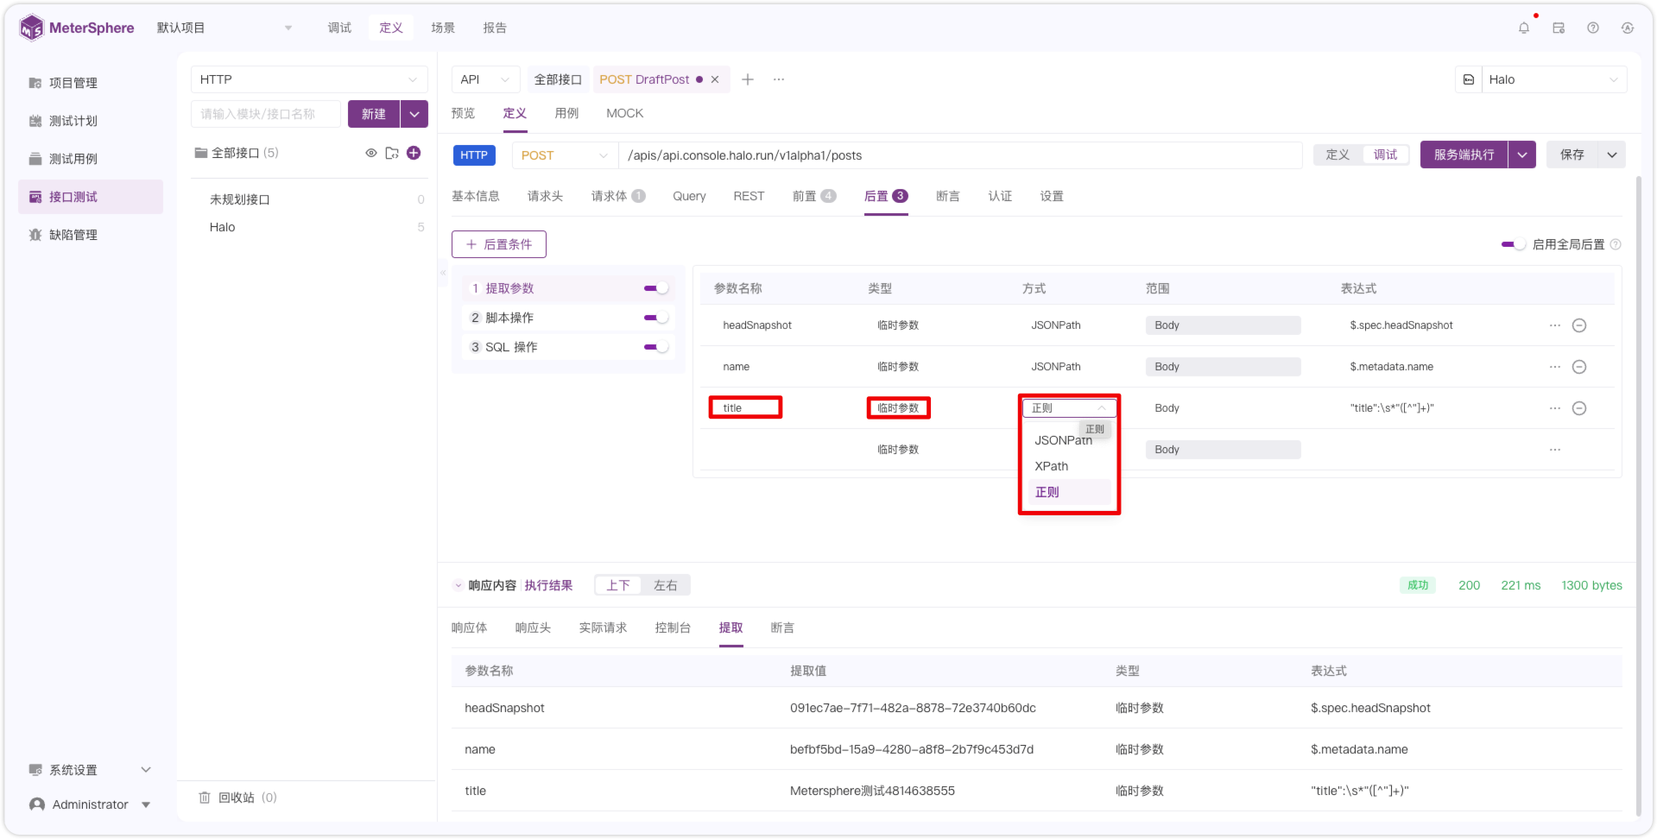
Task: Open the MOCK tab
Action: coord(624,113)
